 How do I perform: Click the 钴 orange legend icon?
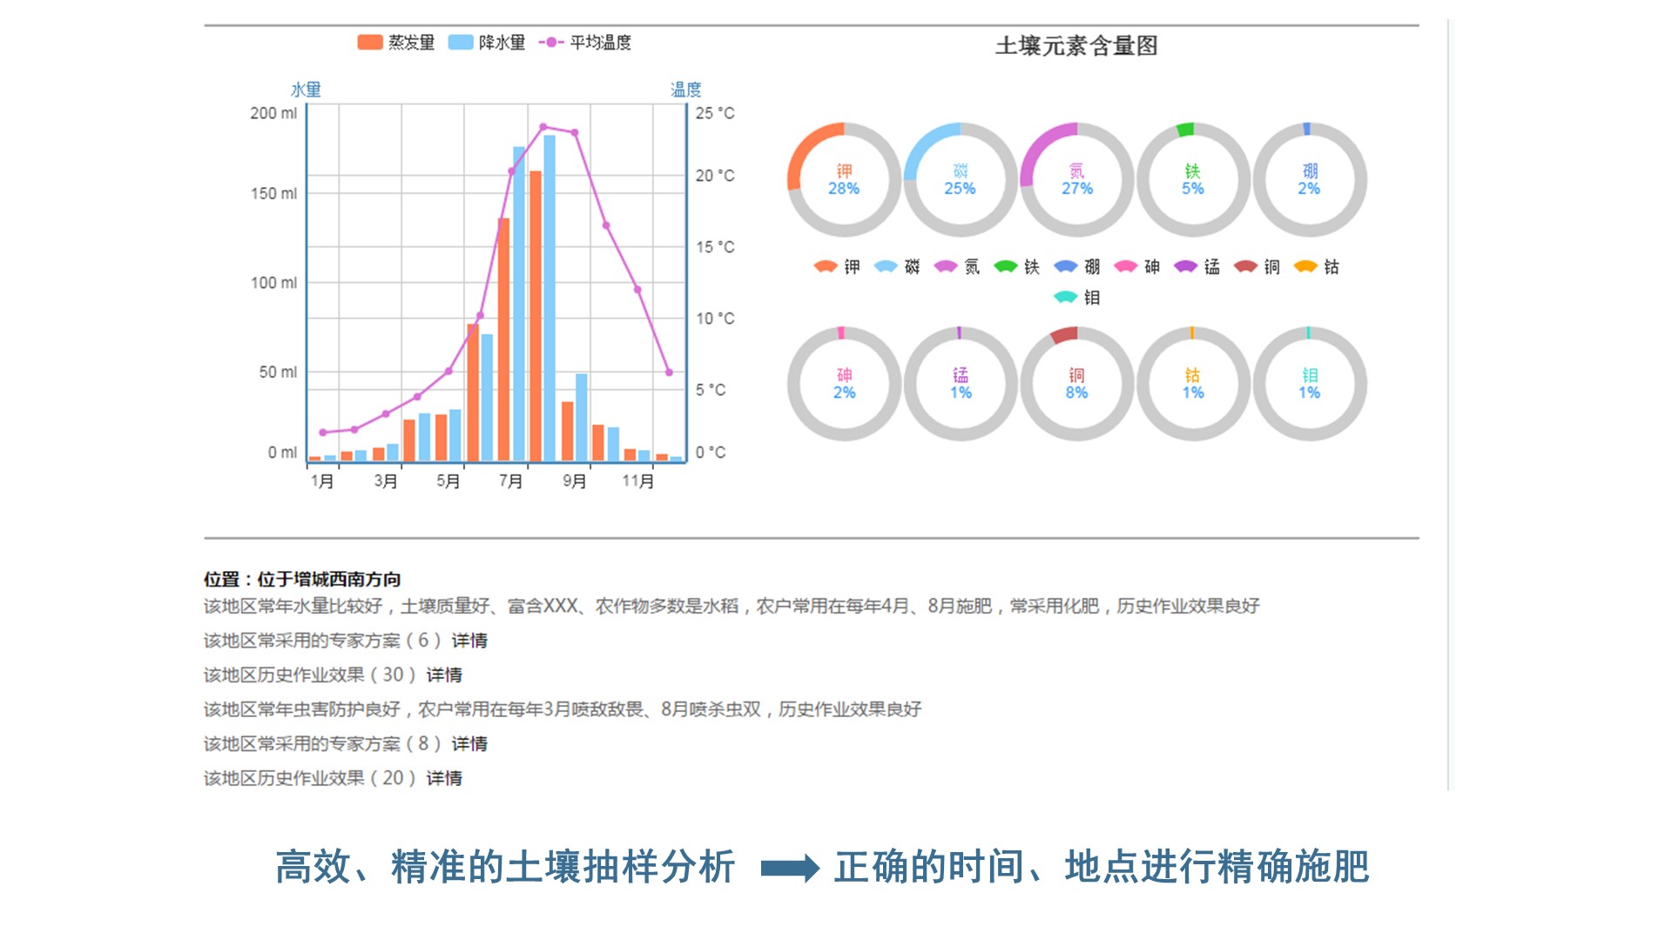pos(1305,266)
